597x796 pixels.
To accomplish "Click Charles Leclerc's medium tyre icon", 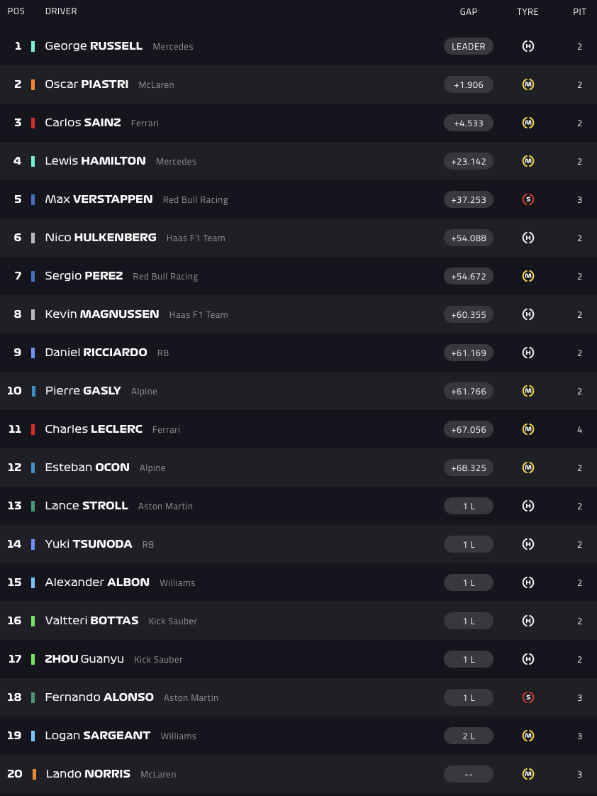I will (x=528, y=429).
